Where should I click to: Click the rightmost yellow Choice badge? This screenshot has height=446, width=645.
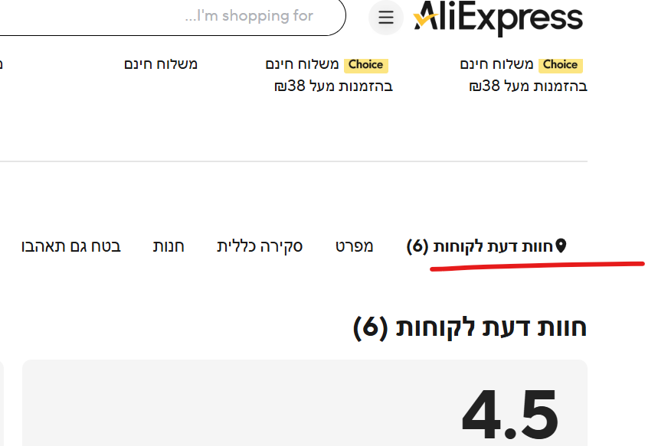click(560, 65)
